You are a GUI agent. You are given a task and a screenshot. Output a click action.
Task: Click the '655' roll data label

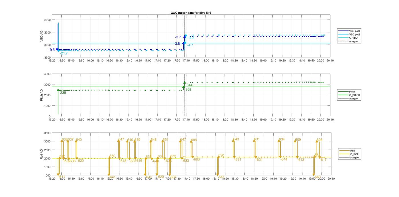tap(173, 156)
